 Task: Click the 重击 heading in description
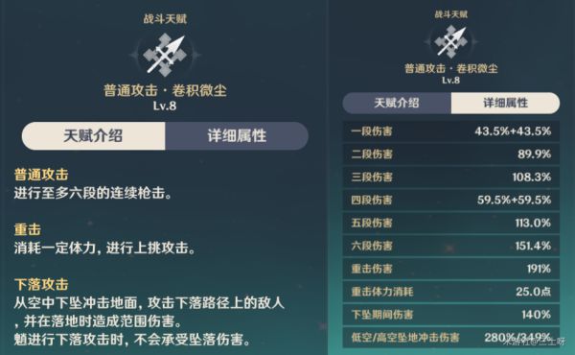(28, 230)
